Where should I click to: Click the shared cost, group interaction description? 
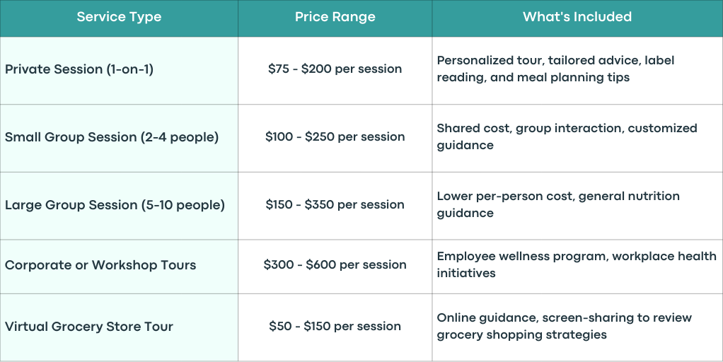(x=567, y=136)
